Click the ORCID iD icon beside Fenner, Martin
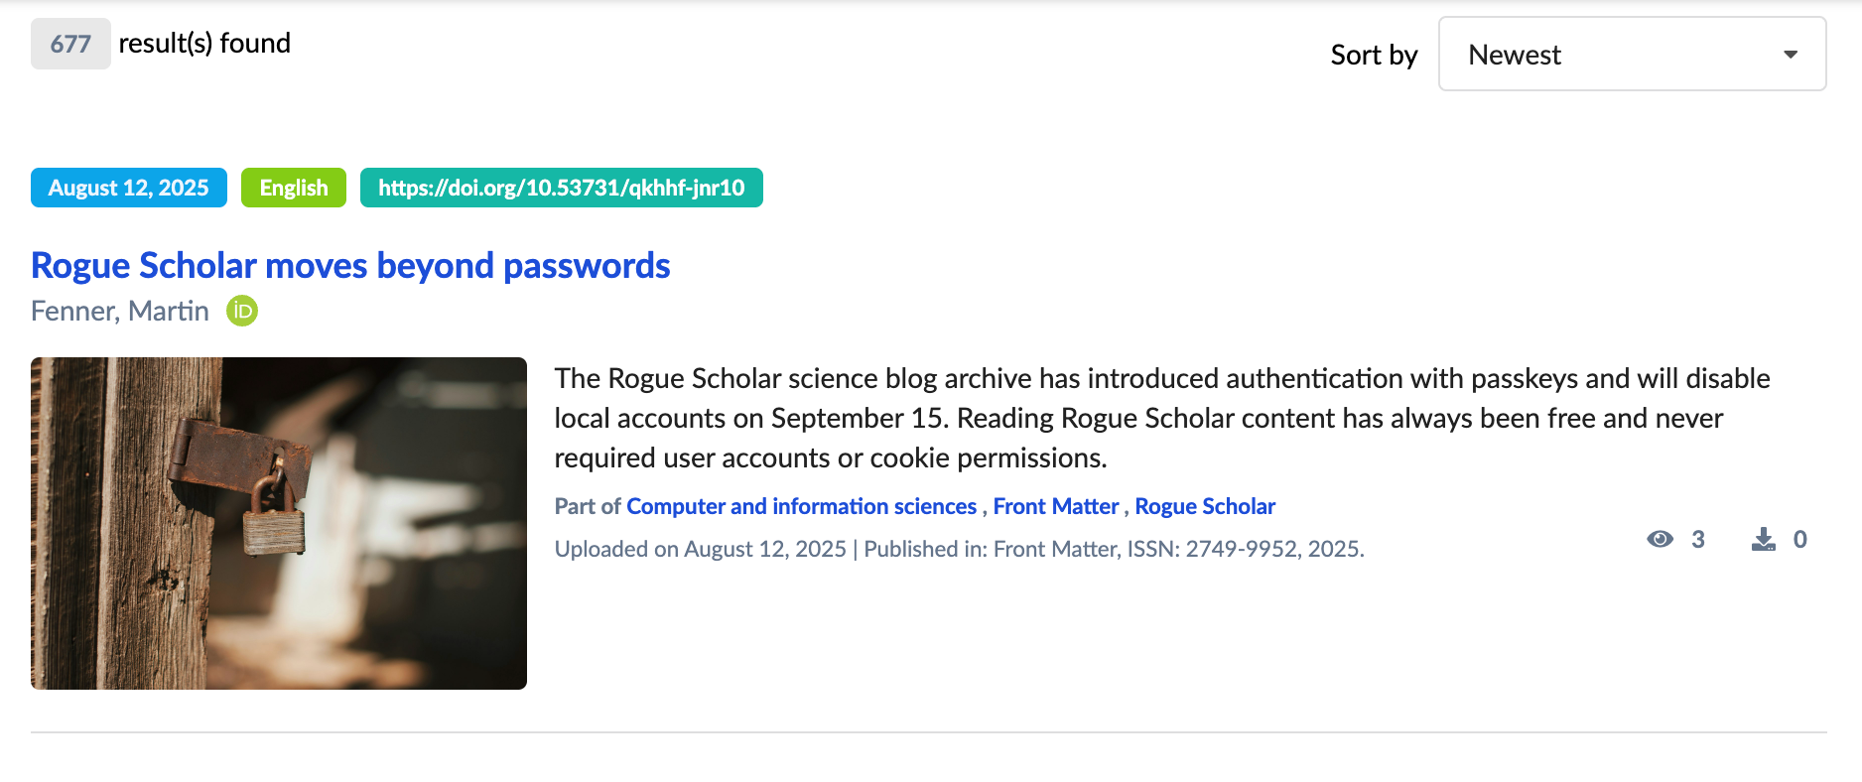Screen dimensions: 1862x782 [242, 312]
